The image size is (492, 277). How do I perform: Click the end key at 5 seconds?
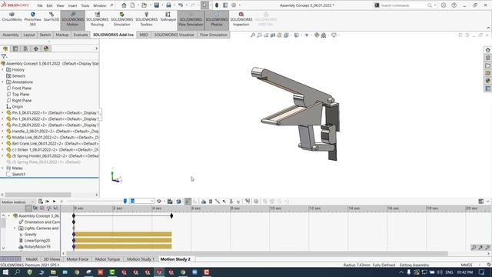pos(171,215)
